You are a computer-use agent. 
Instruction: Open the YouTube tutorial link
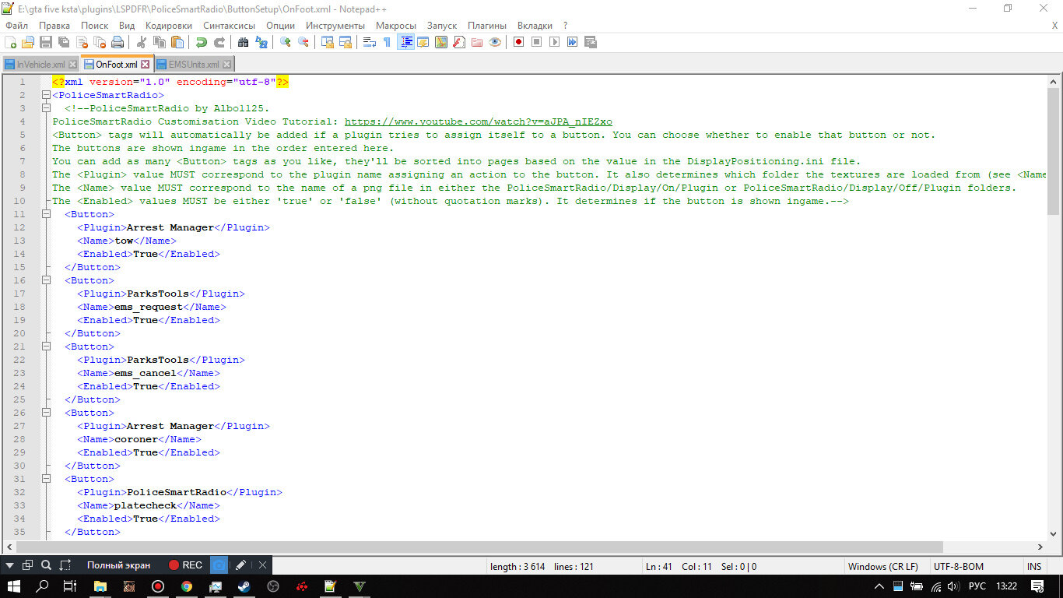click(x=478, y=121)
